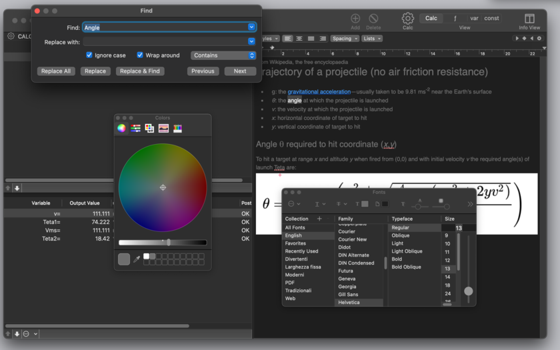
Task: Add a font collection with plus
Action: pos(319,219)
